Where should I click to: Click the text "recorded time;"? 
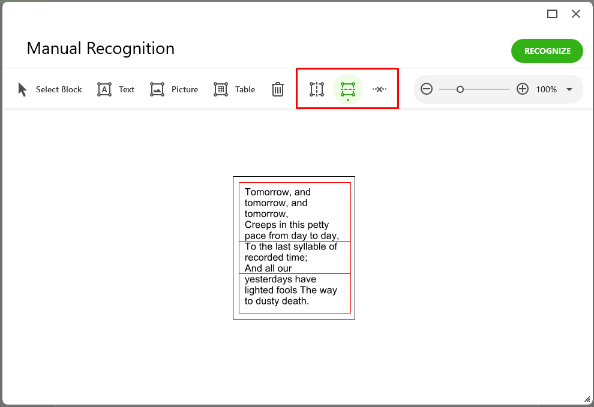click(x=276, y=258)
